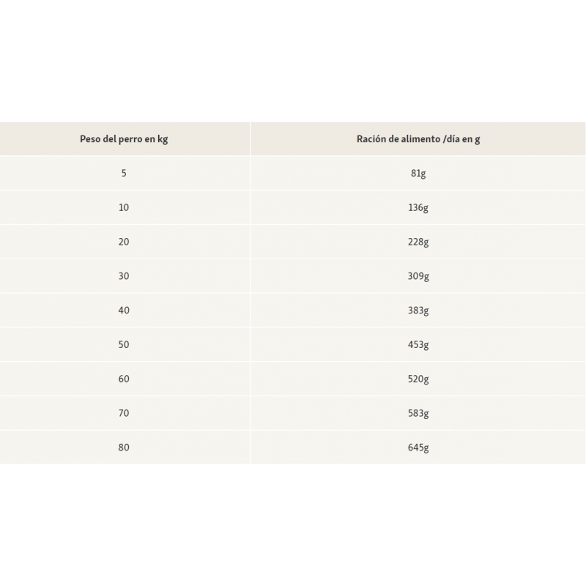Screen dimensions: 586x586
Task: Click the 50 kg weight cell
Action: click(x=124, y=345)
